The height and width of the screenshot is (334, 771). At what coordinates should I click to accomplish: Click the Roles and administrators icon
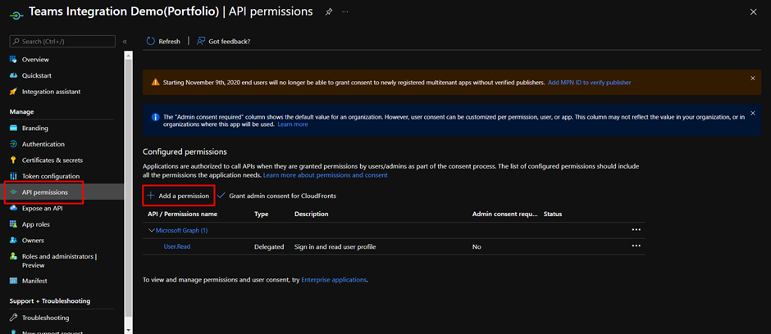click(14, 256)
